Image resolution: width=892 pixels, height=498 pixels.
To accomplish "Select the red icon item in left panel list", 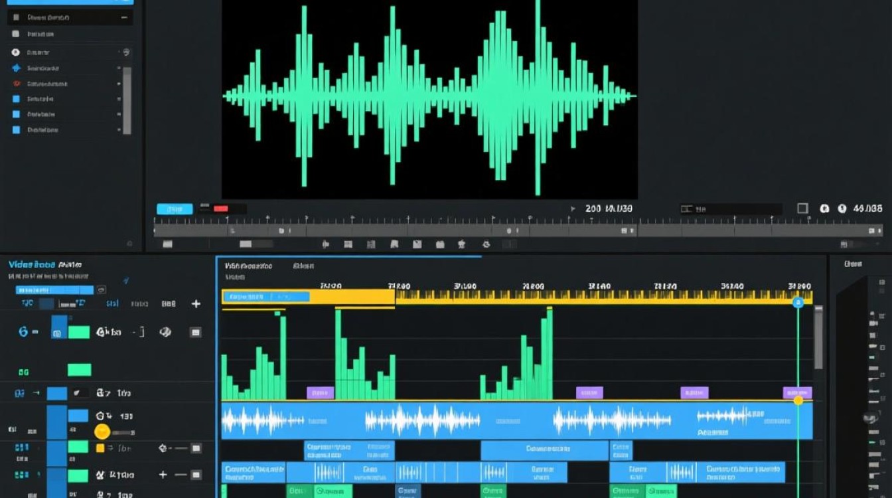I will coord(16,84).
